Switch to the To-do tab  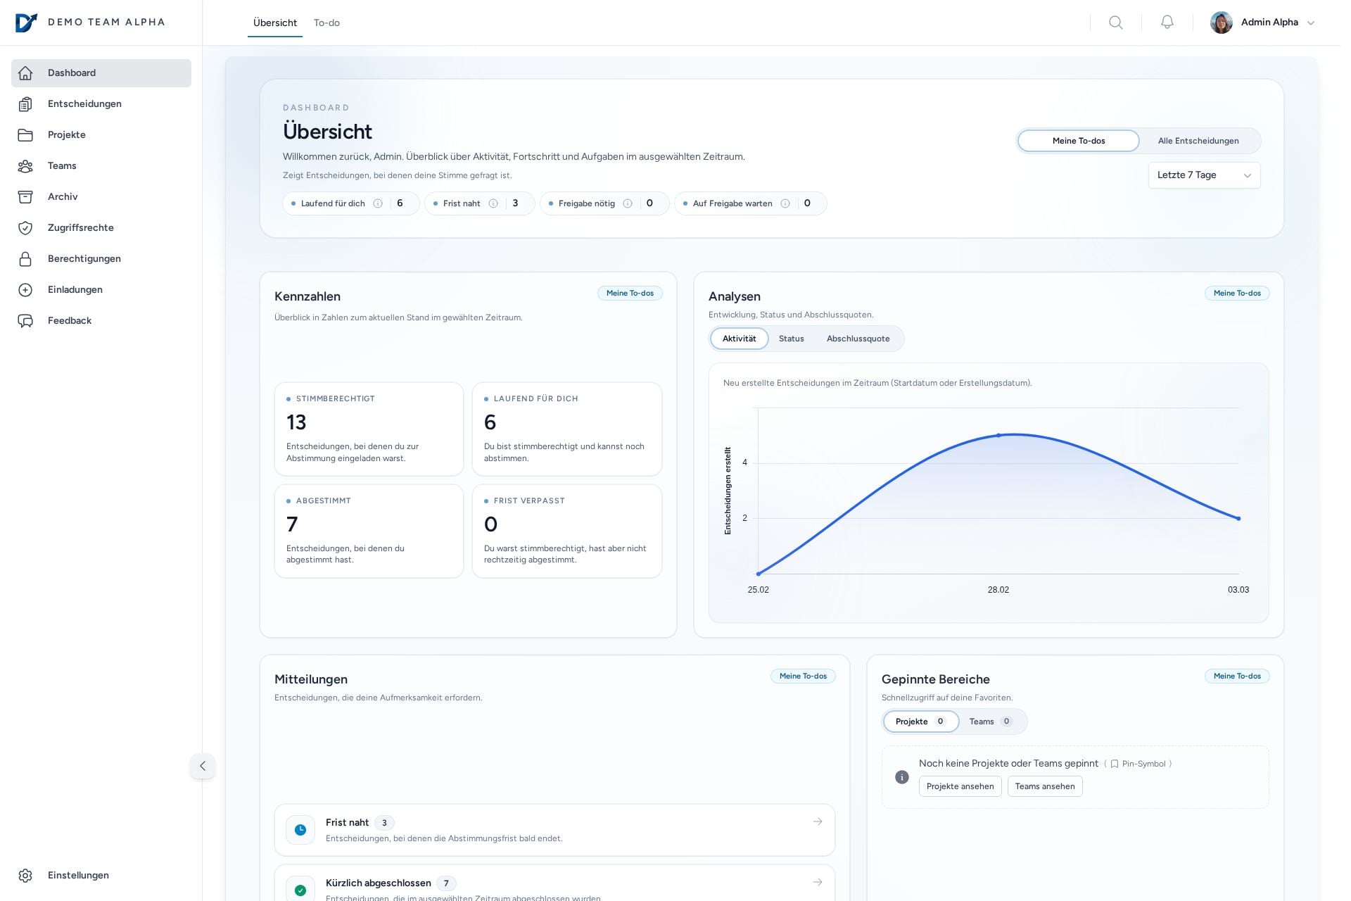[326, 23]
